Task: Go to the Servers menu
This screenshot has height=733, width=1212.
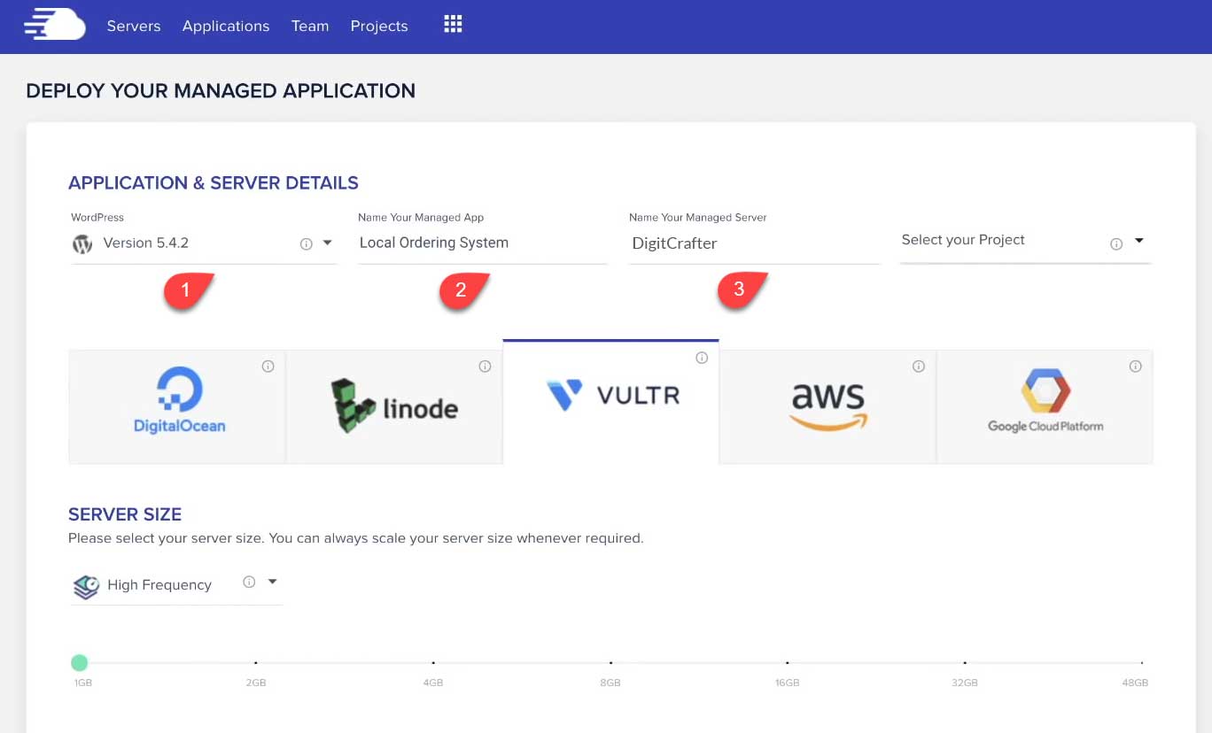Action: (x=134, y=26)
